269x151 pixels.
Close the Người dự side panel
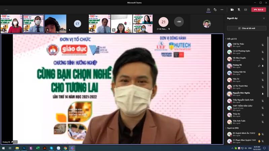264,18
